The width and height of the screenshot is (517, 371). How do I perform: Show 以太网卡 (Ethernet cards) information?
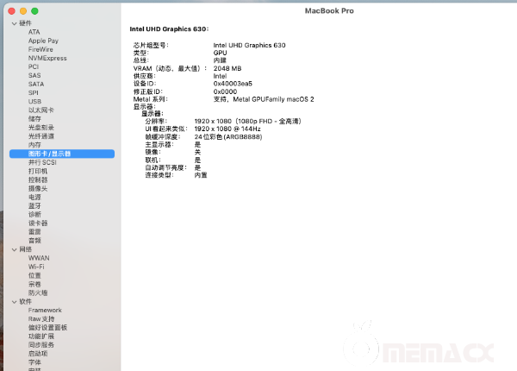40,110
